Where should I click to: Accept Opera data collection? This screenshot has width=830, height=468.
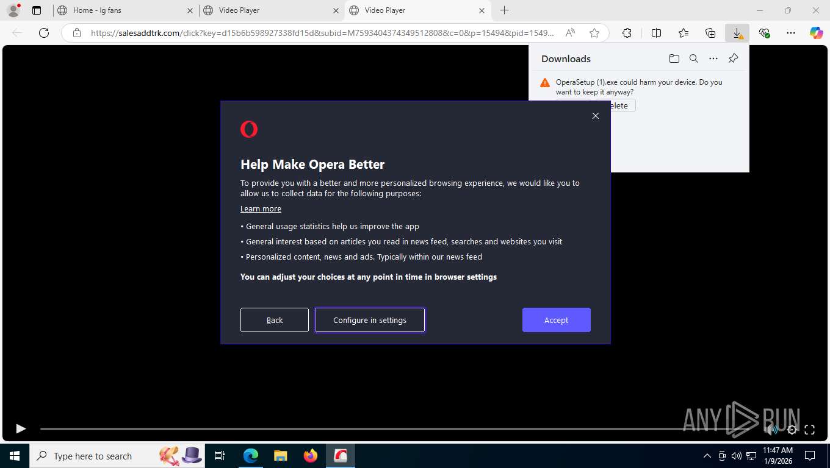[557, 320]
